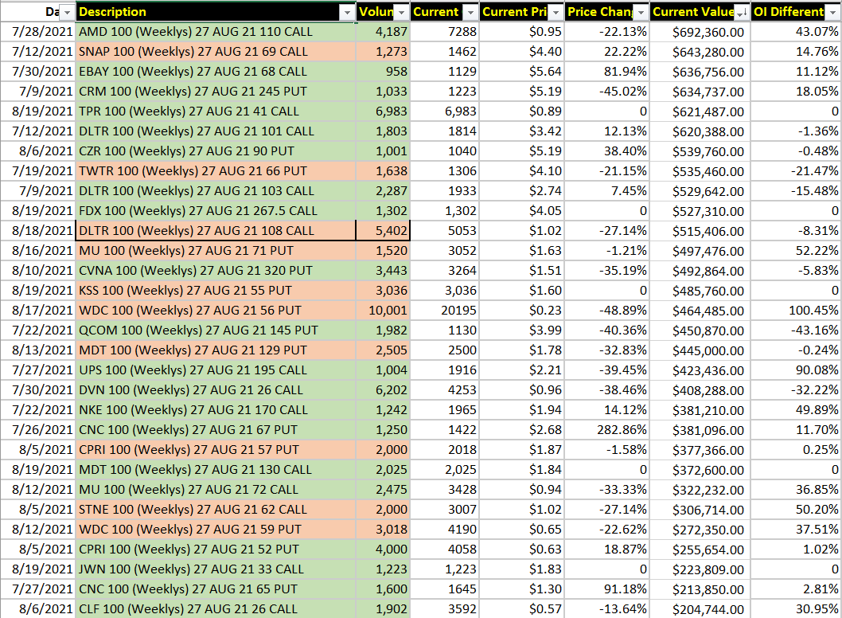Select the Description header cell

[x=216, y=12]
